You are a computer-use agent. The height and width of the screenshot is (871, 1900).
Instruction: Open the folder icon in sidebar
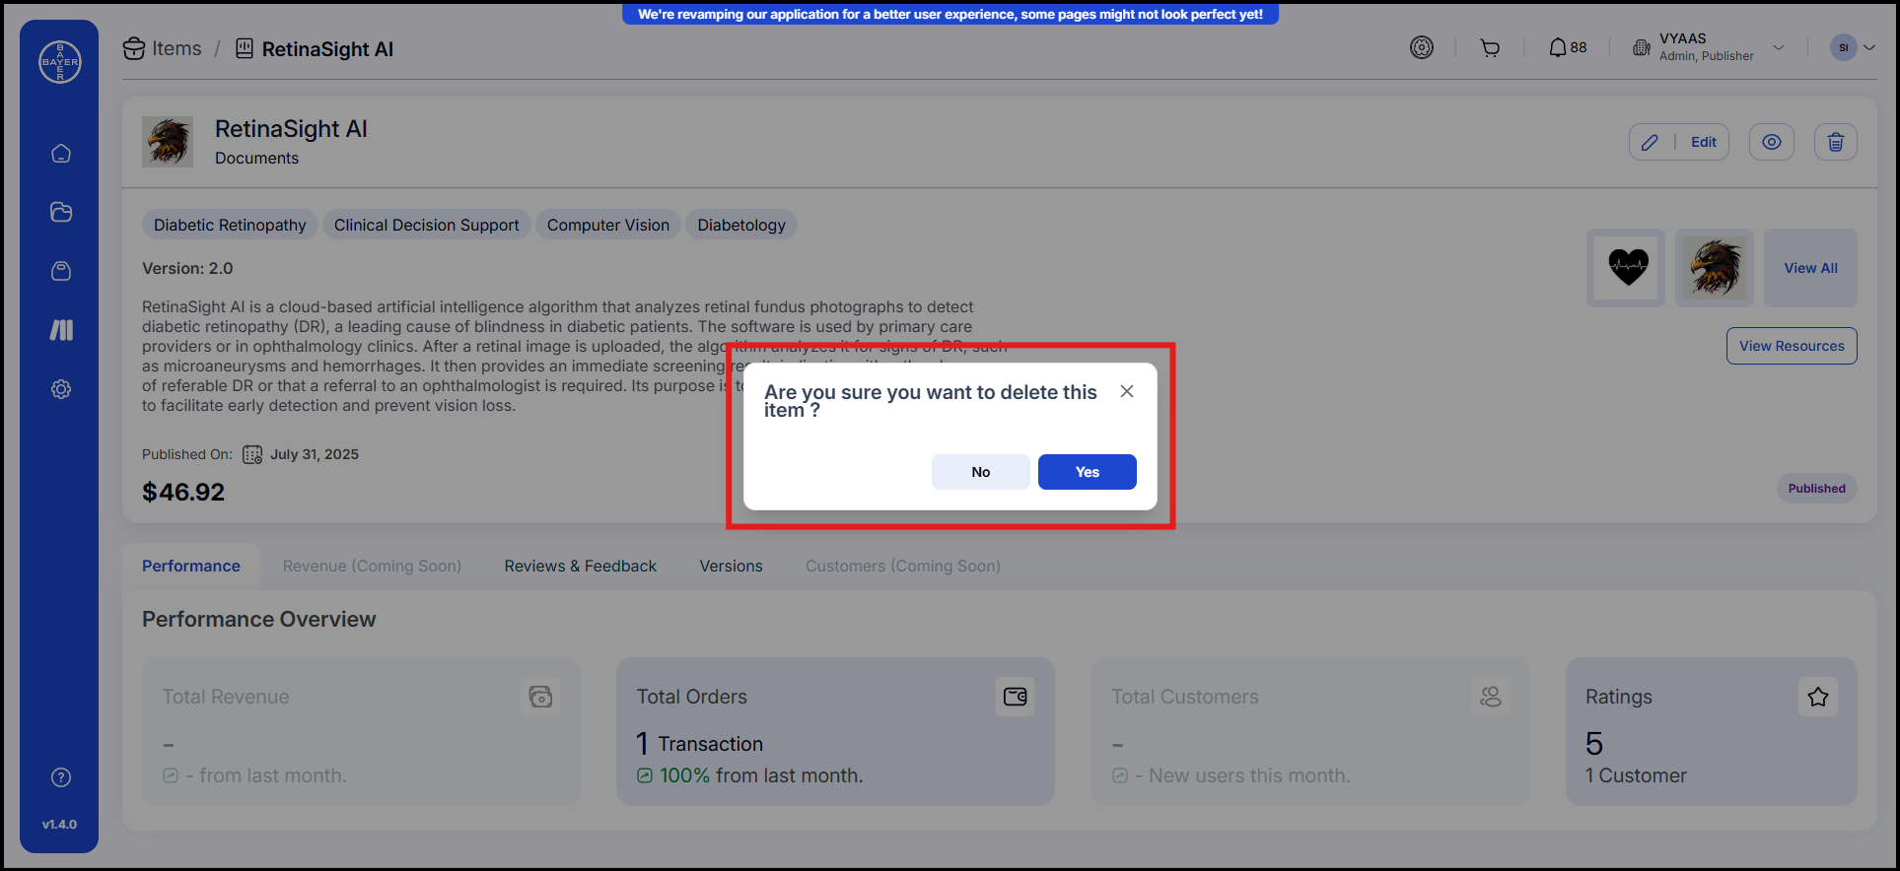(61, 212)
